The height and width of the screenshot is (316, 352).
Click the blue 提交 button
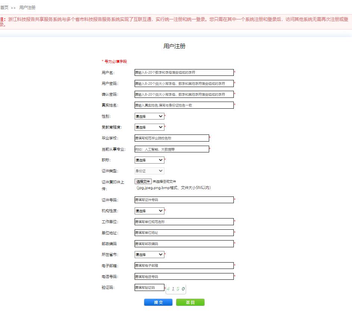tap(158, 303)
